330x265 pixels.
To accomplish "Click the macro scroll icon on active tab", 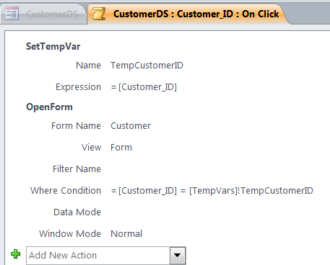I will coord(99,14).
